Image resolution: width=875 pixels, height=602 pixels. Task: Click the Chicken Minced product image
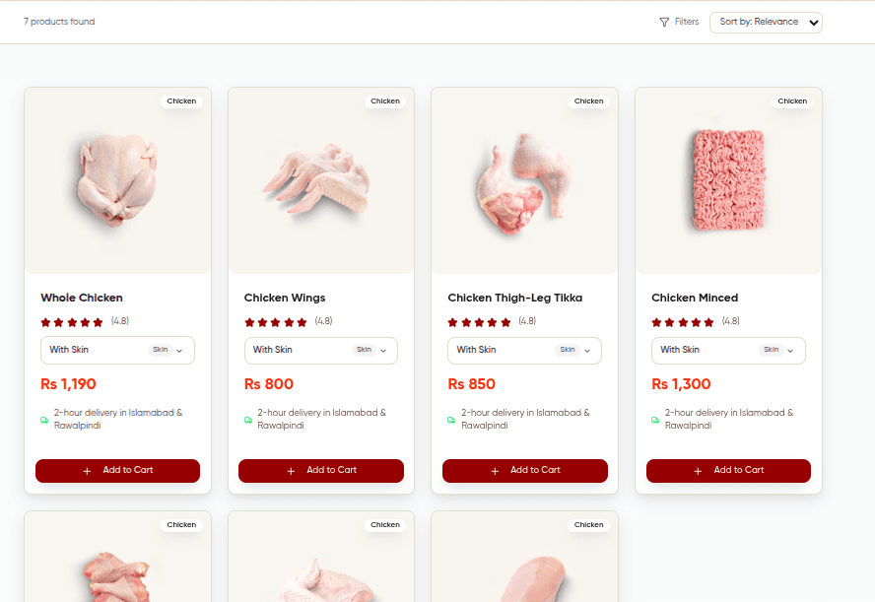pyautogui.click(x=728, y=180)
